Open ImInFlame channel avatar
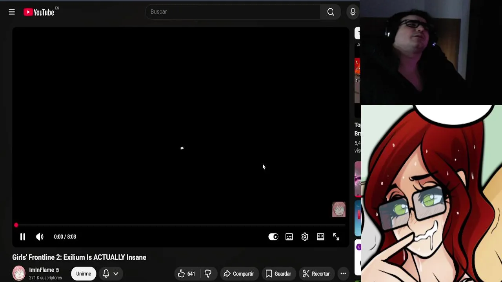 click(x=19, y=273)
